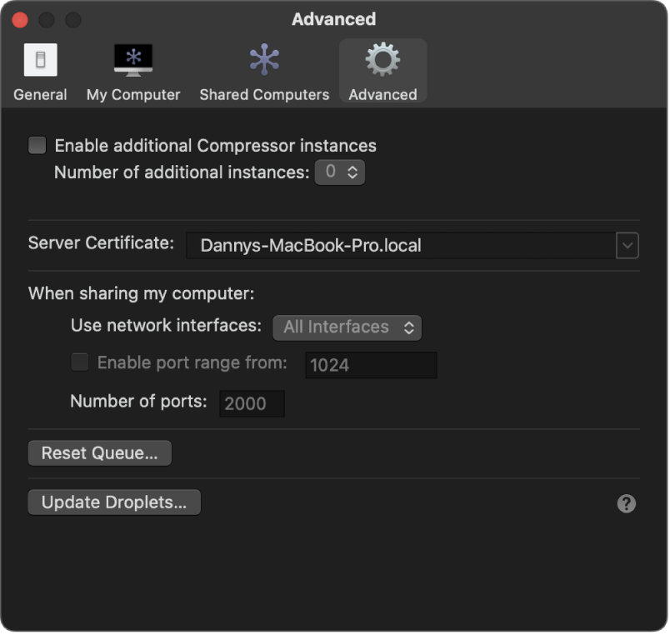Close the Advanced preferences window
This screenshot has width=670, height=635.
tap(19, 18)
